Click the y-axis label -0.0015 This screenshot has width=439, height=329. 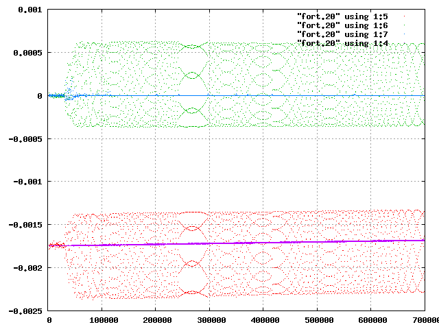[25, 225]
